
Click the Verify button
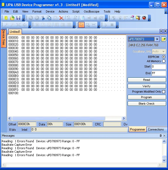click(147, 86)
